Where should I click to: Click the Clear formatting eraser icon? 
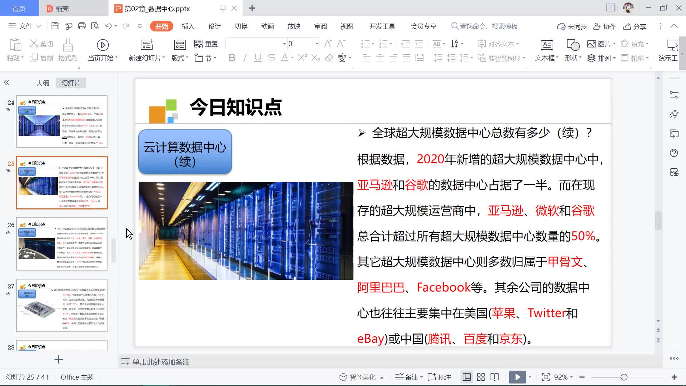click(329, 58)
